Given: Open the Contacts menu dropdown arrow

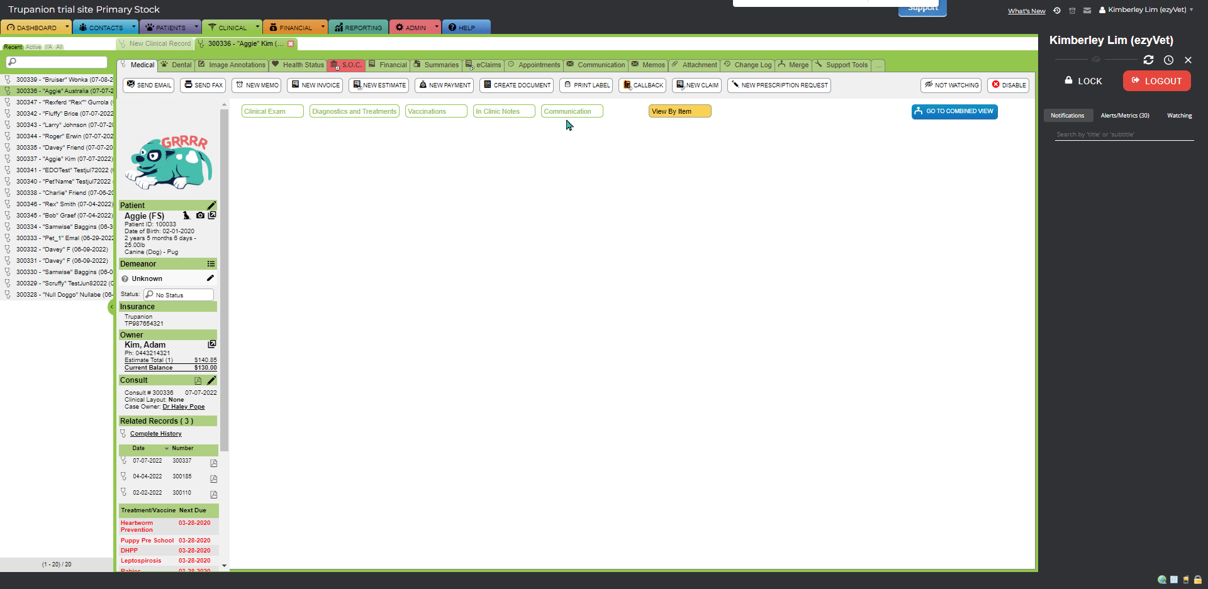Looking at the screenshot, I should (133, 26).
